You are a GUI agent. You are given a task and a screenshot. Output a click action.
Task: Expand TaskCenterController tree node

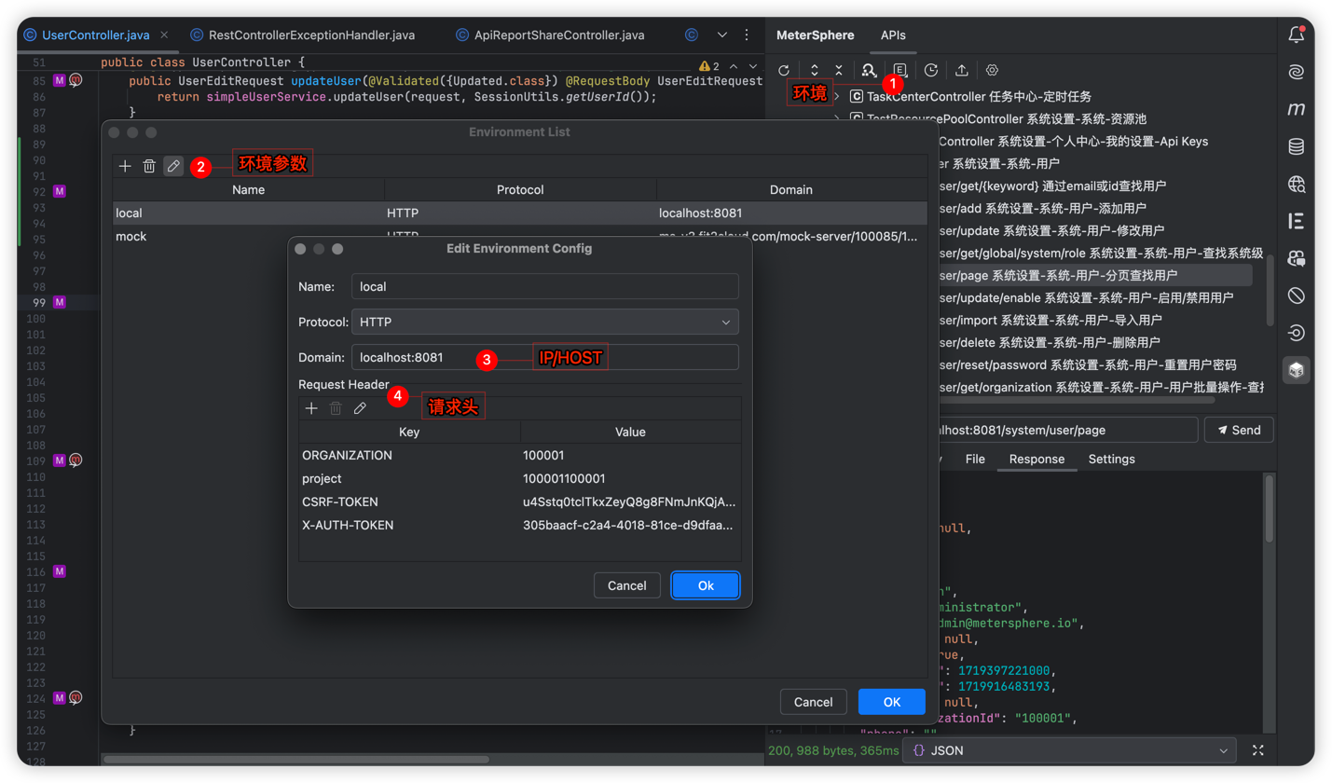pos(836,96)
